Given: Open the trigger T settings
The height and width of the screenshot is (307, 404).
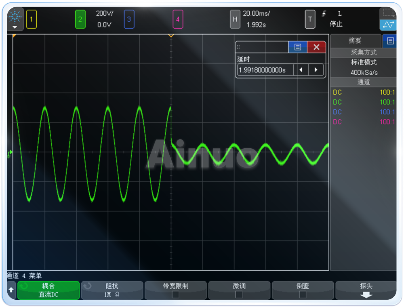Looking at the screenshot, I should coord(310,19).
